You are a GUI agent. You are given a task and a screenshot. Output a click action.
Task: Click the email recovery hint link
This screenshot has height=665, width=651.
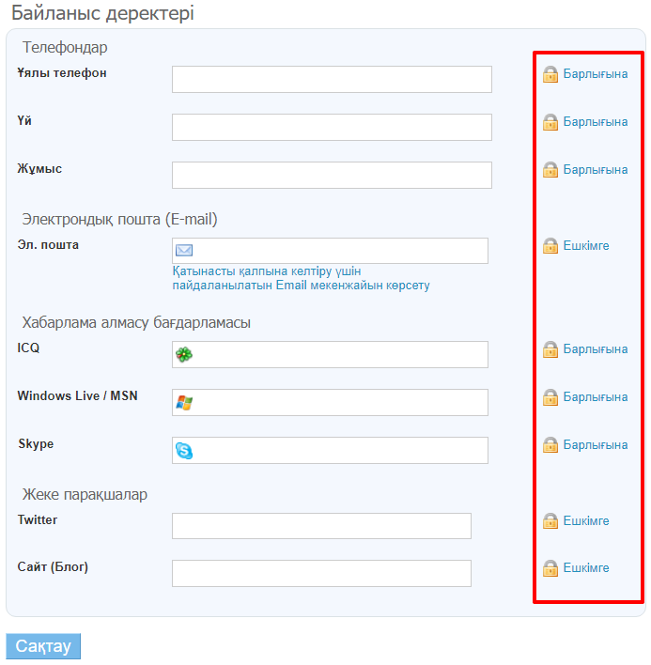[x=301, y=278]
